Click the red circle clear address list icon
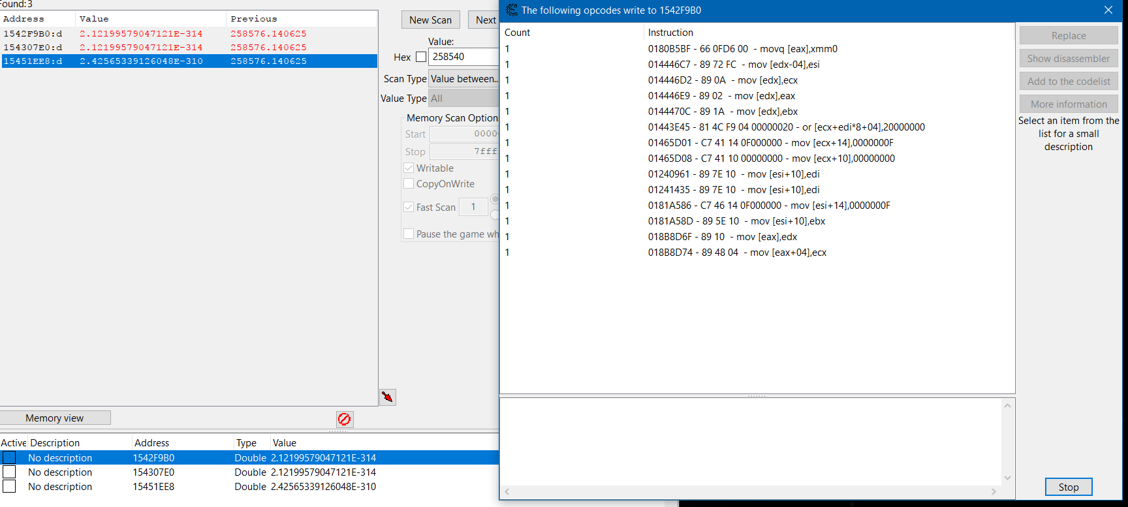The image size is (1128, 507). coord(345,419)
